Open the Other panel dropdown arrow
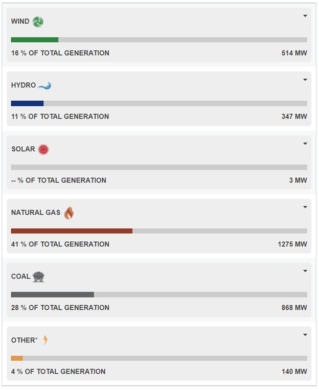The image size is (319, 390). 305,335
